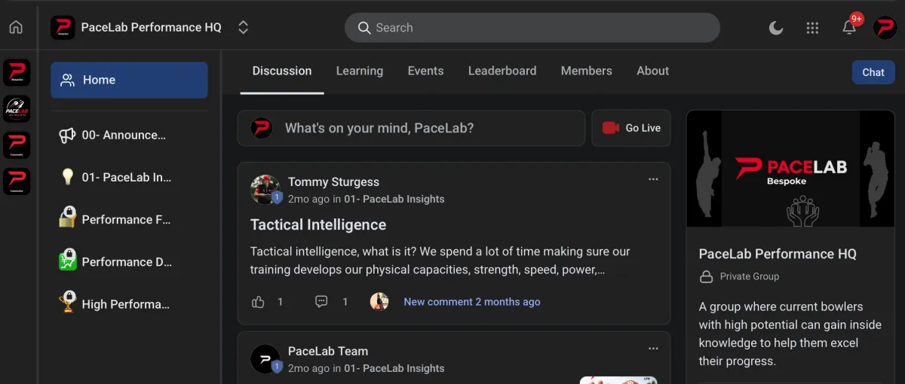The width and height of the screenshot is (905, 384).
Task: Open the Leaderboard tab
Action: 502,71
